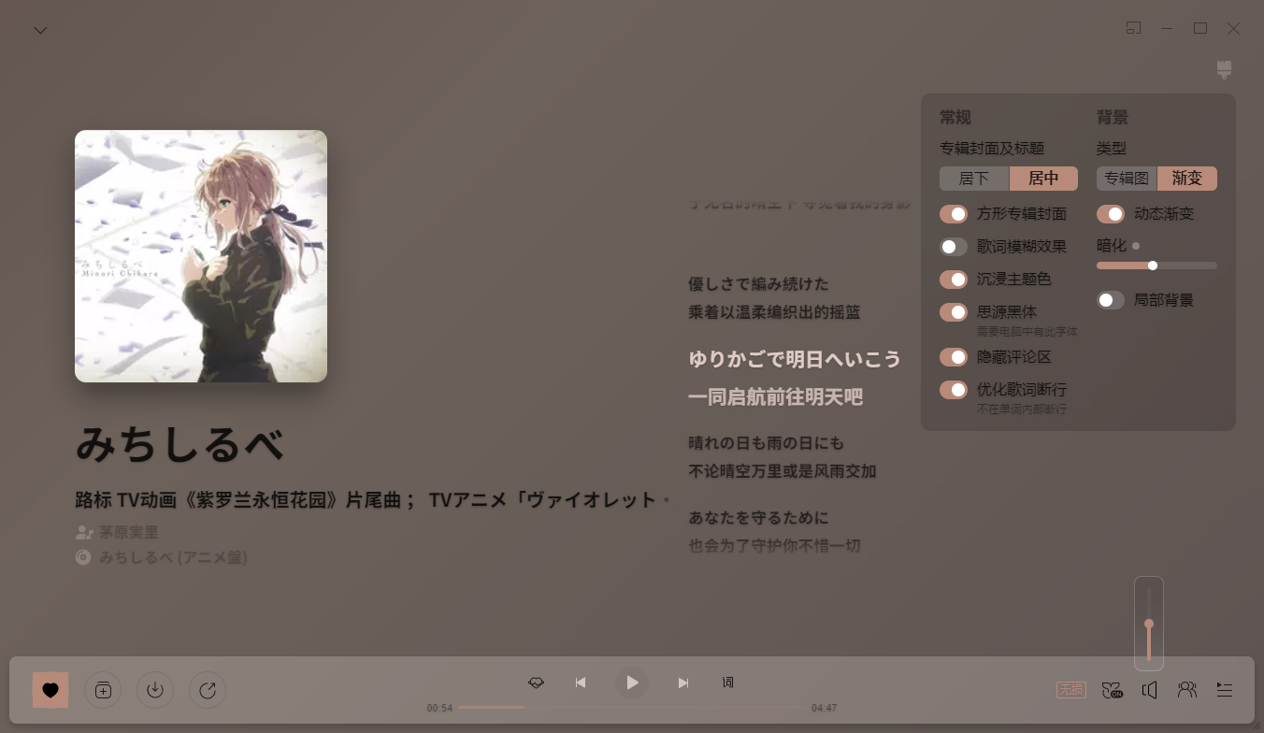The height and width of the screenshot is (733, 1264).
Task: Open the sound effect (ON) panel
Action: click(x=1112, y=690)
